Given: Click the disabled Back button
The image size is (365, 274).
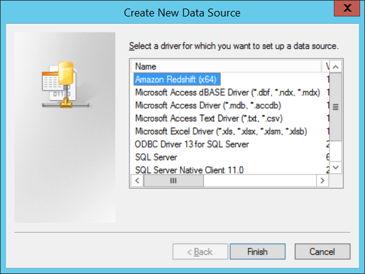Looking at the screenshot, I should (x=200, y=251).
